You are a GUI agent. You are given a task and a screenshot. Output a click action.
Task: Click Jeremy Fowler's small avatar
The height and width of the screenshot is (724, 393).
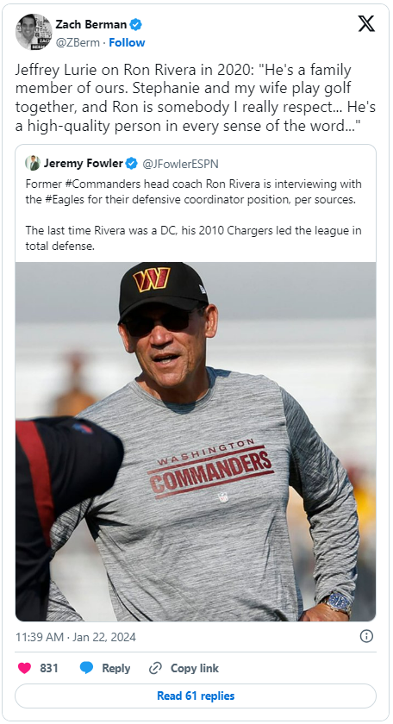tap(33, 163)
